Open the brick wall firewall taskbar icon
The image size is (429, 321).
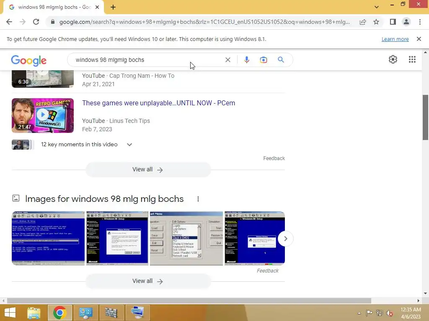point(111,313)
